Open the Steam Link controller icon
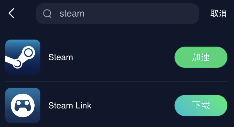Image resolution: width=234 pixels, height=127 pixels. point(23,106)
